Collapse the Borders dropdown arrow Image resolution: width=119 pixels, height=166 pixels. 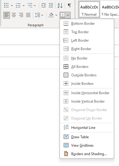[x=68, y=15]
